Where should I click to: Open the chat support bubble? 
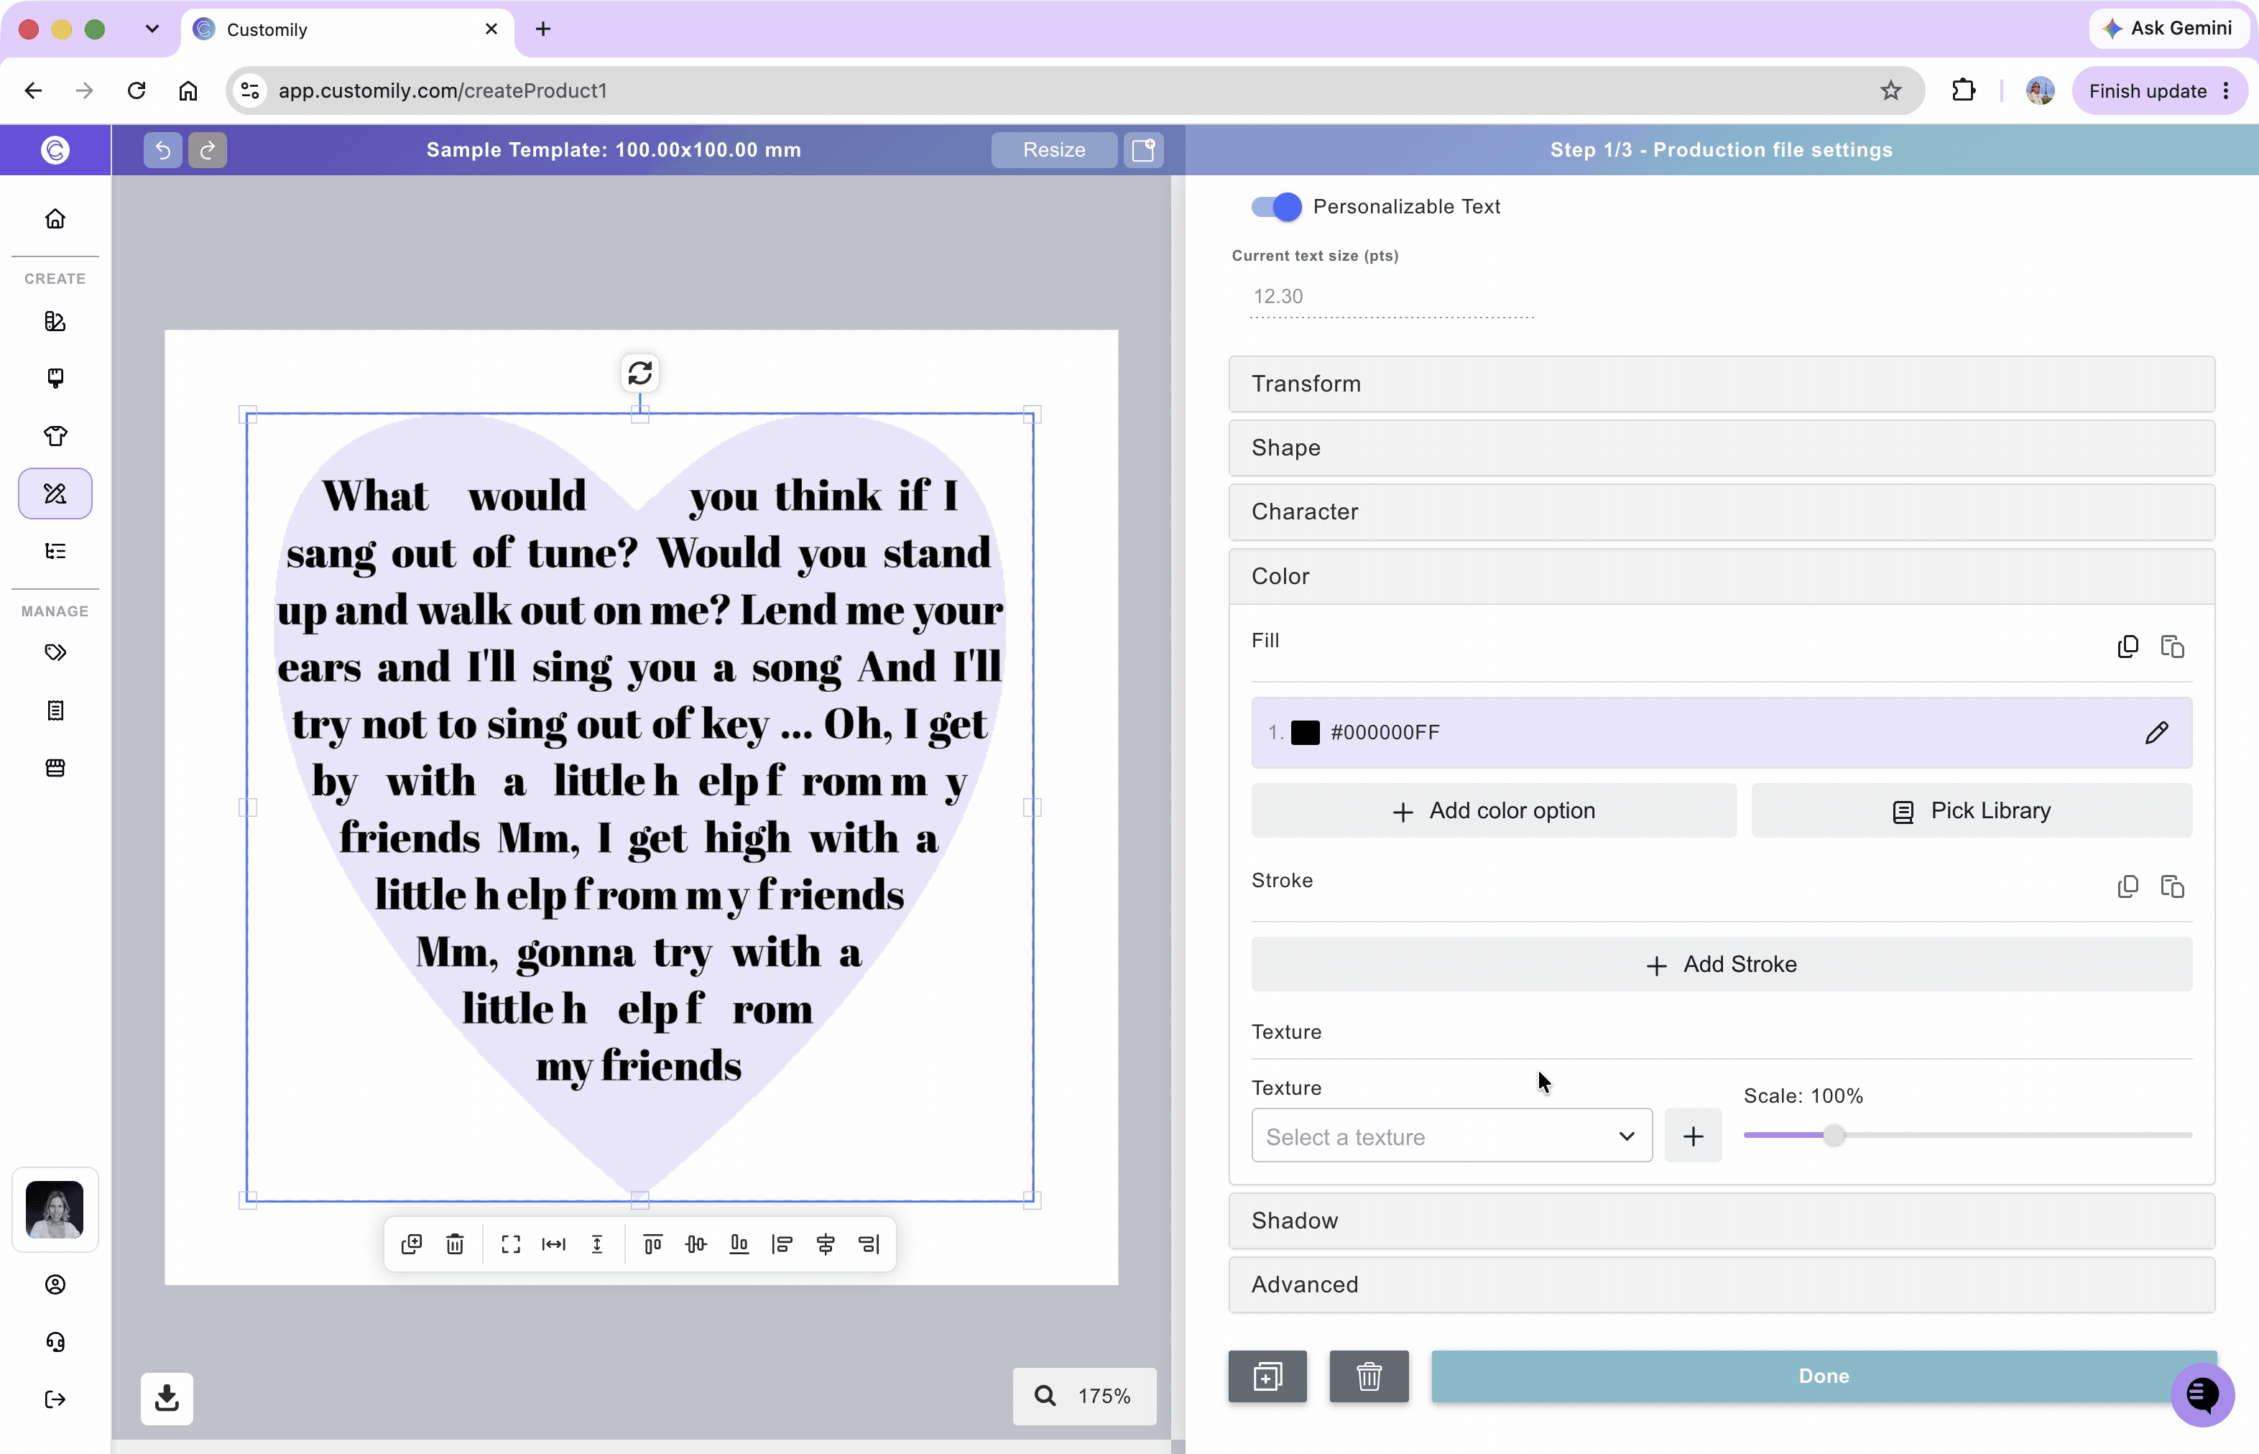[2202, 1394]
